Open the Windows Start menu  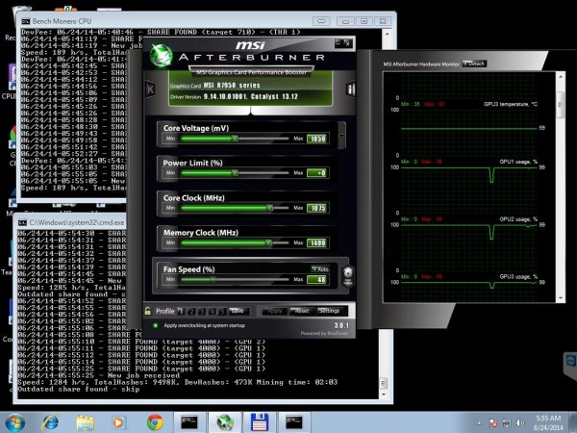[14, 422]
